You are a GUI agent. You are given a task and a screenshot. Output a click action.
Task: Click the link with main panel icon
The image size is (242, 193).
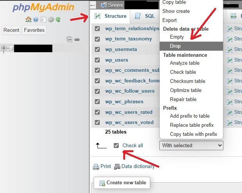click(77, 39)
